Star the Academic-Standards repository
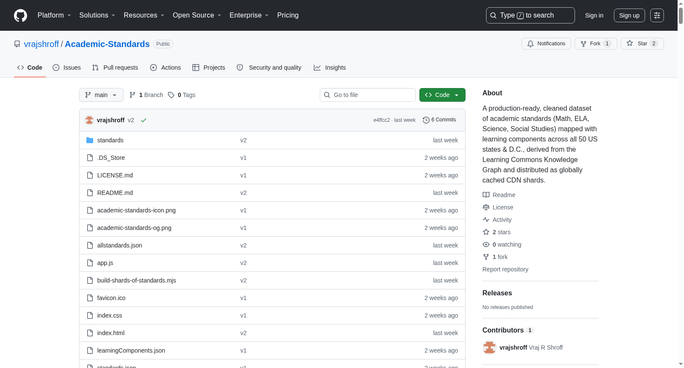 coord(642,44)
